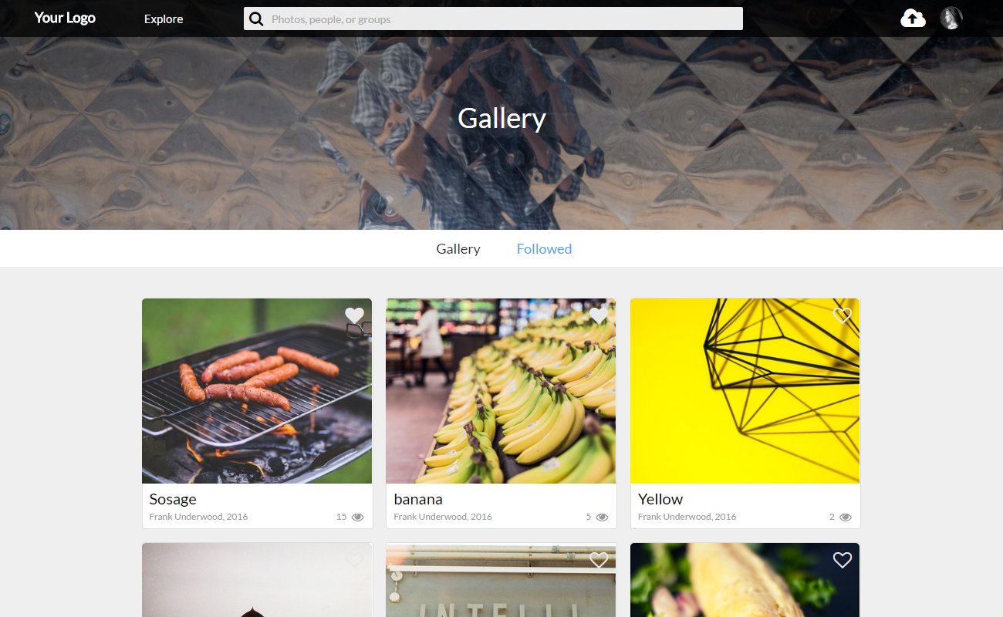The image size is (1003, 617).
Task: Click the cloud upload icon
Action: 913,19
